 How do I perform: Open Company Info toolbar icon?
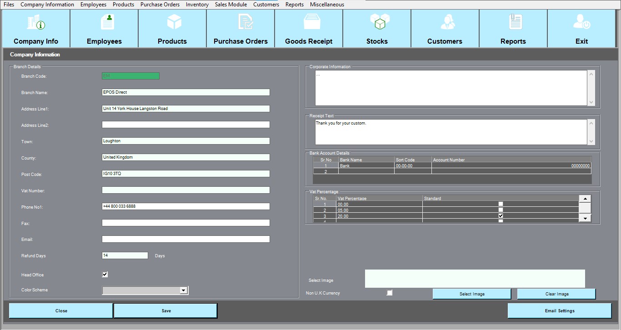36,22
